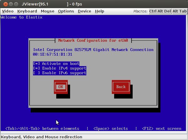The image size is (188, 140).
Task: Click the <F12> next screen hint
Action: (161, 128)
